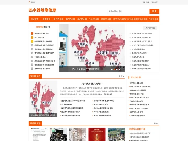Open tcl燃气热水器12T5 in the TCL list
This screenshot has height=141, width=188.
click(x=137, y=112)
